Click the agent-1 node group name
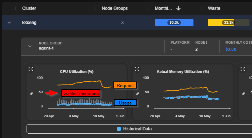This screenshot has height=138, width=252. tap(46, 48)
